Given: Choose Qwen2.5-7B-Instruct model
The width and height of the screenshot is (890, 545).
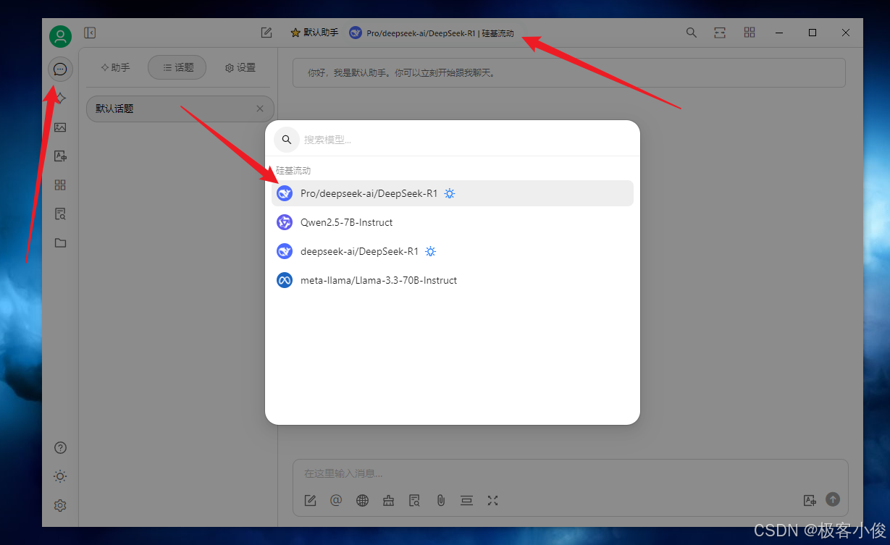Looking at the screenshot, I should pyautogui.click(x=453, y=222).
